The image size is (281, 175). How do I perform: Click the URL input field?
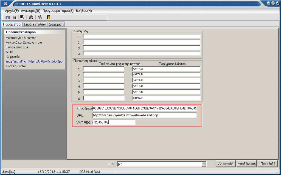pyautogui.click(x=145, y=115)
